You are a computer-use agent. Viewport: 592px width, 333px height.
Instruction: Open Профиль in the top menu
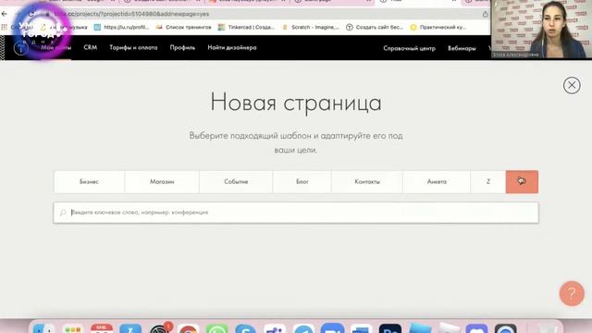point(182,47)
